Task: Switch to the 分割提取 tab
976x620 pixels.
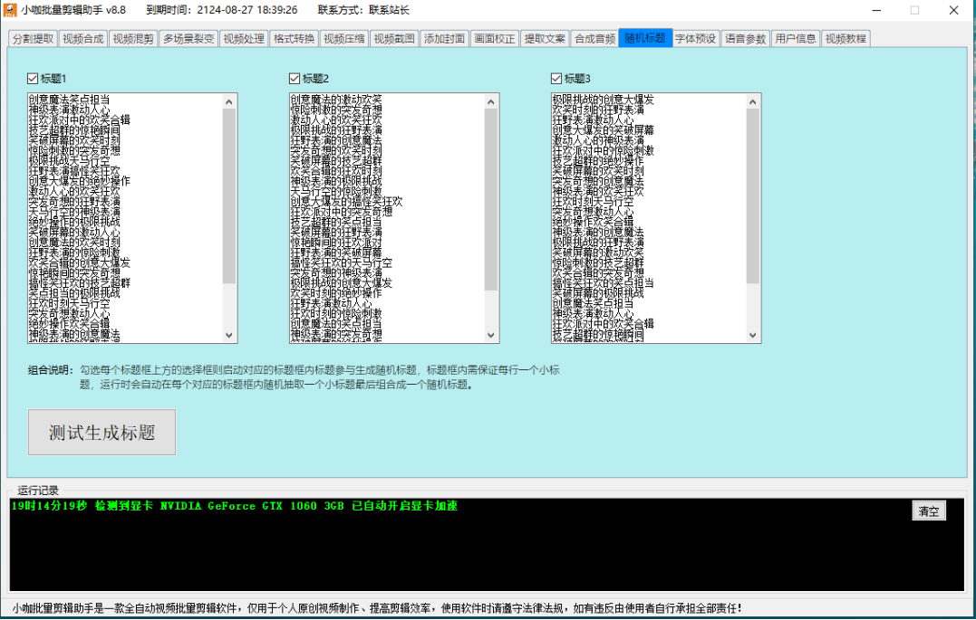Action: (34, 39)
